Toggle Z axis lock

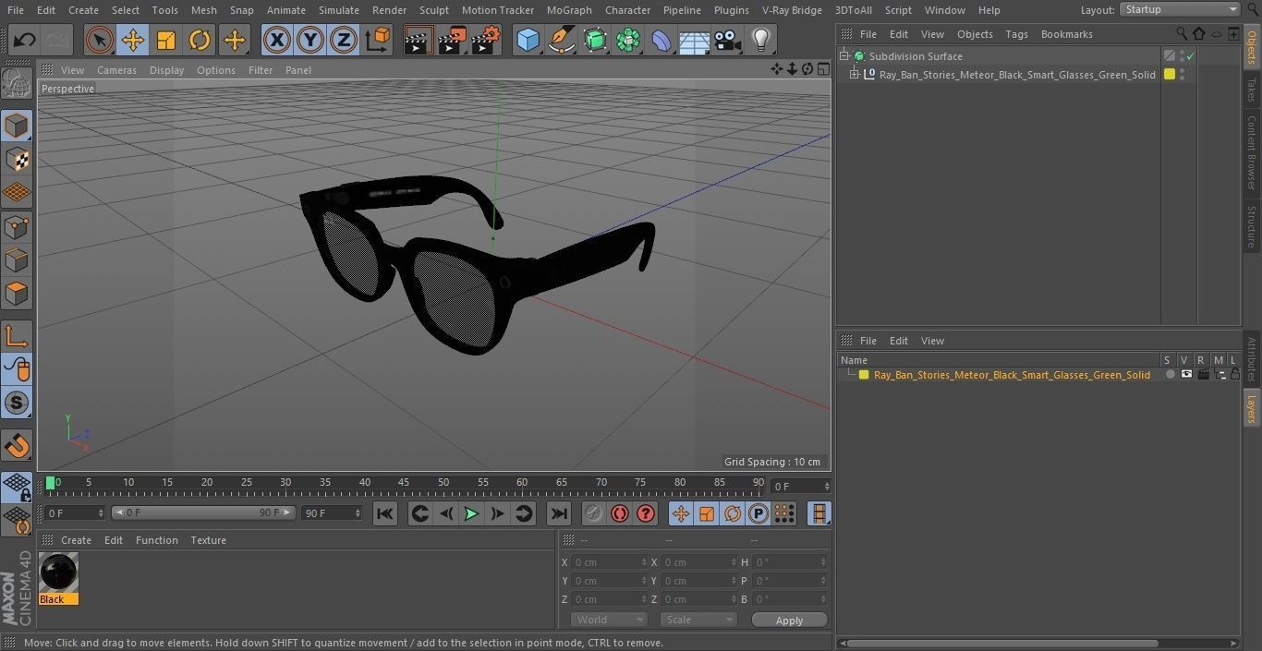pos(343,41)
